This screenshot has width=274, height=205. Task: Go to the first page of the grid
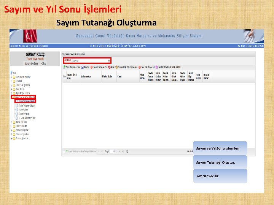pos(99,151)
